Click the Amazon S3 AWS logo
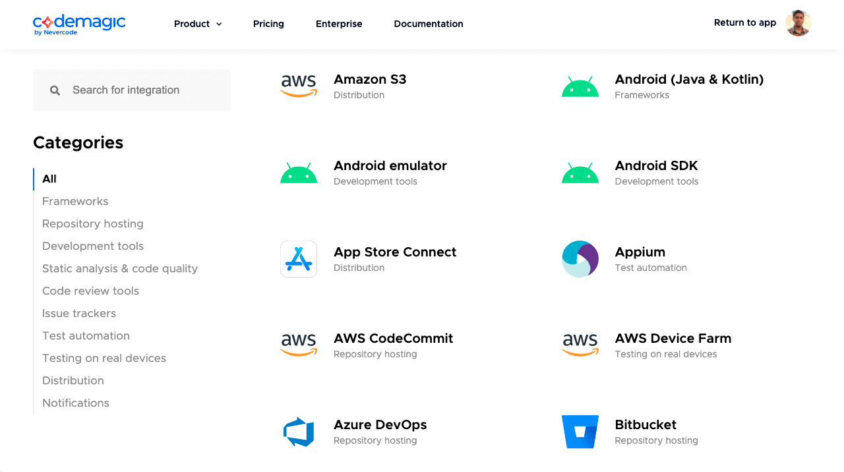Screen dimensions: 844x472 (299, 86)
